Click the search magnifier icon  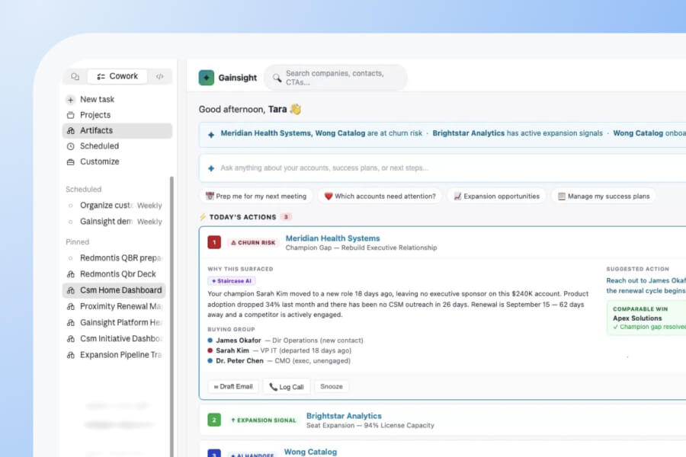click(x=277, y=78)
